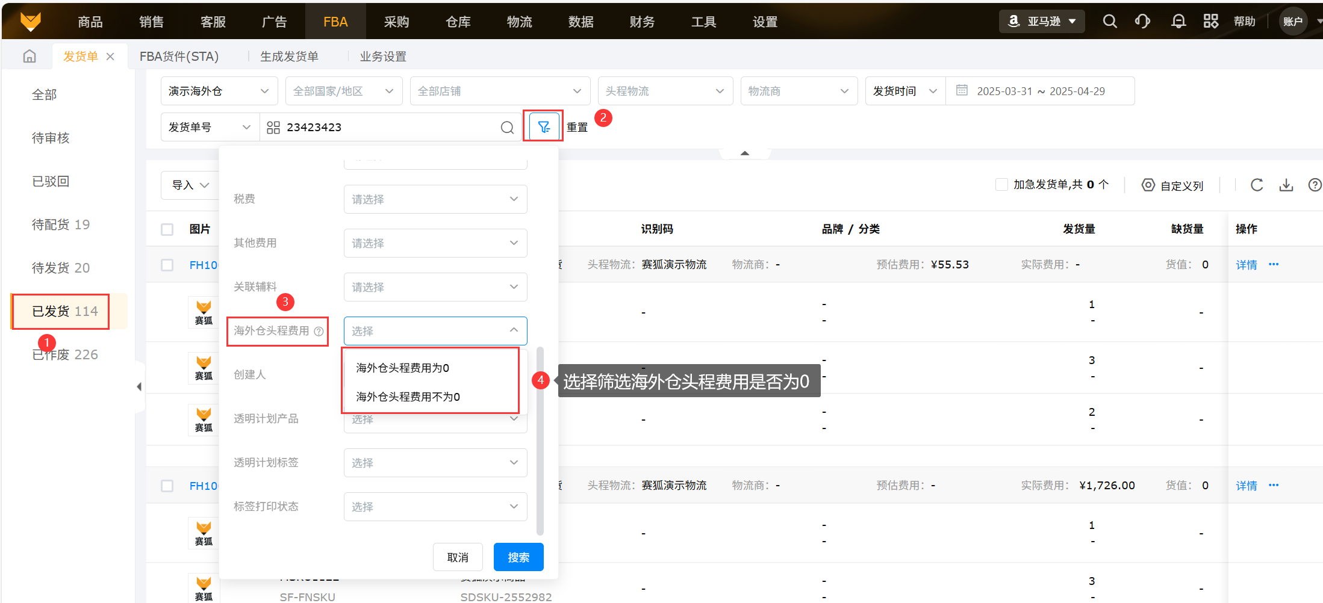Toggle the select-all header checkbox
1323x603 pixels.
(167, 229)
